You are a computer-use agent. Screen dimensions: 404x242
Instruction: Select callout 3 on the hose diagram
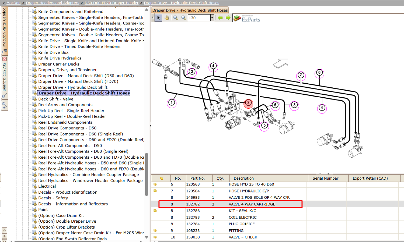(294, 105)
